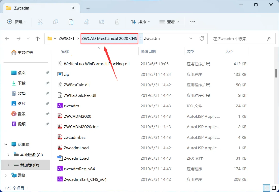Click the Rename icon in toolbar

pos(86,22)
